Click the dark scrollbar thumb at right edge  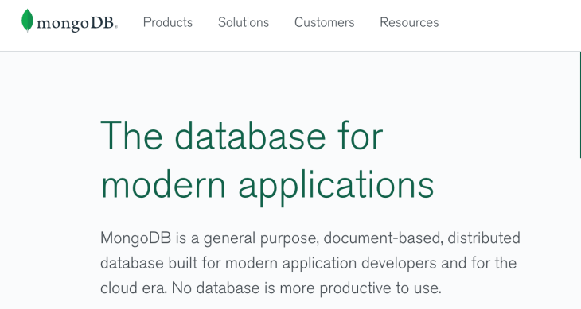580,105
